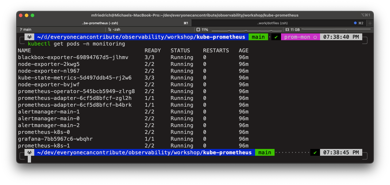Click the job name icon beside -zsh
390x185 pixels.
[110, 30]
